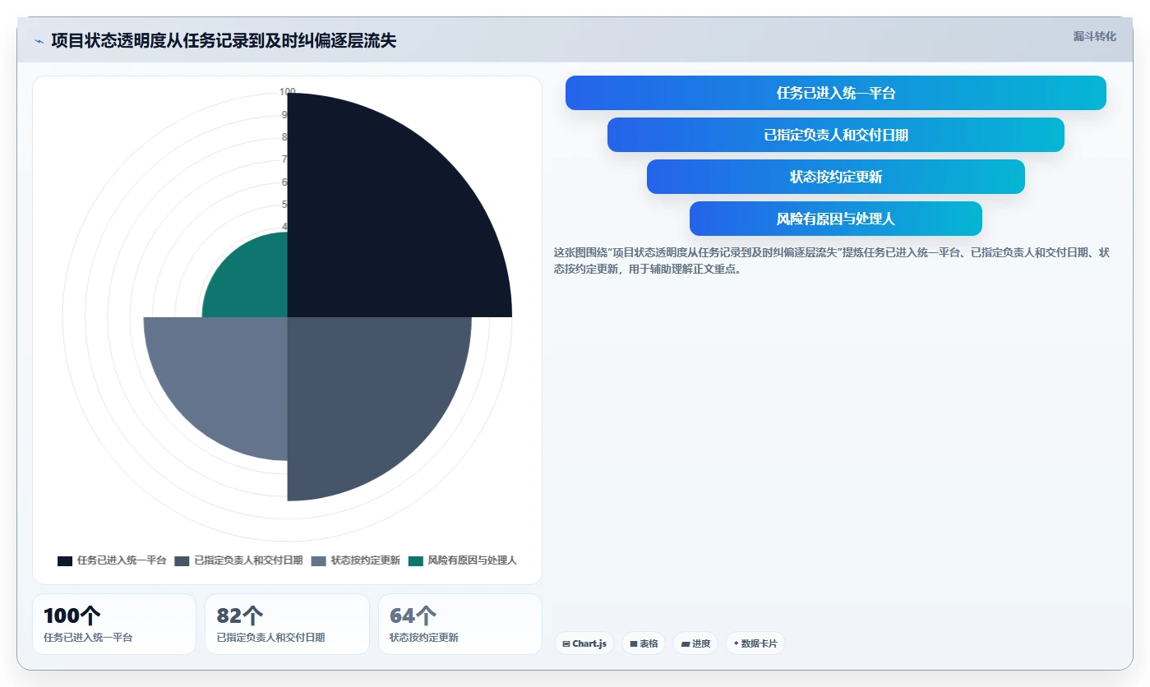Toggle legend swatch for 风险有原因与处理人
This screenshot has width=1150, height=687.
click(415, 560)
